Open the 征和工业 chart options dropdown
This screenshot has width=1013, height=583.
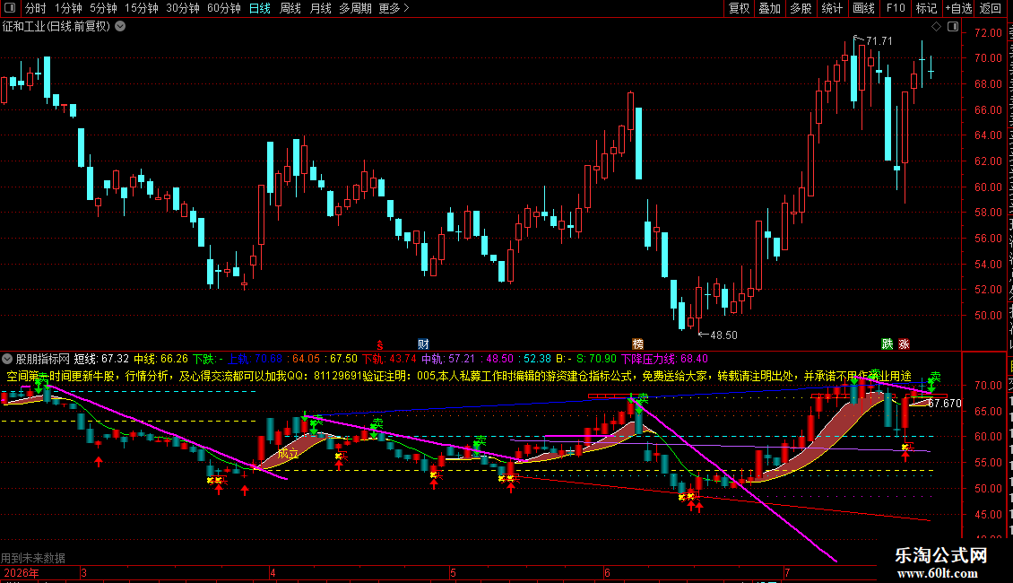pos(120,27)
